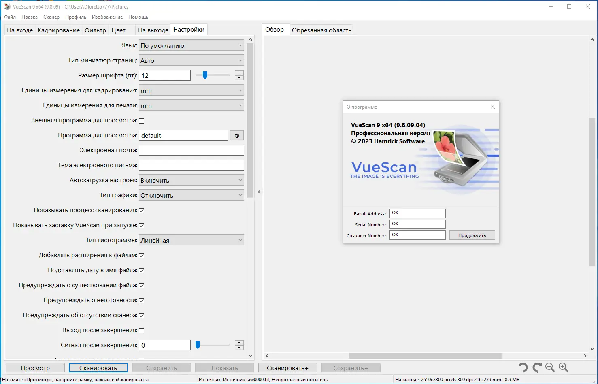Image resolution: width=598 pixels, height=384 pixels.
Task: Toggle Предупреждать об отсутствии сканера checkbox
Action: (x=142, y=316)
